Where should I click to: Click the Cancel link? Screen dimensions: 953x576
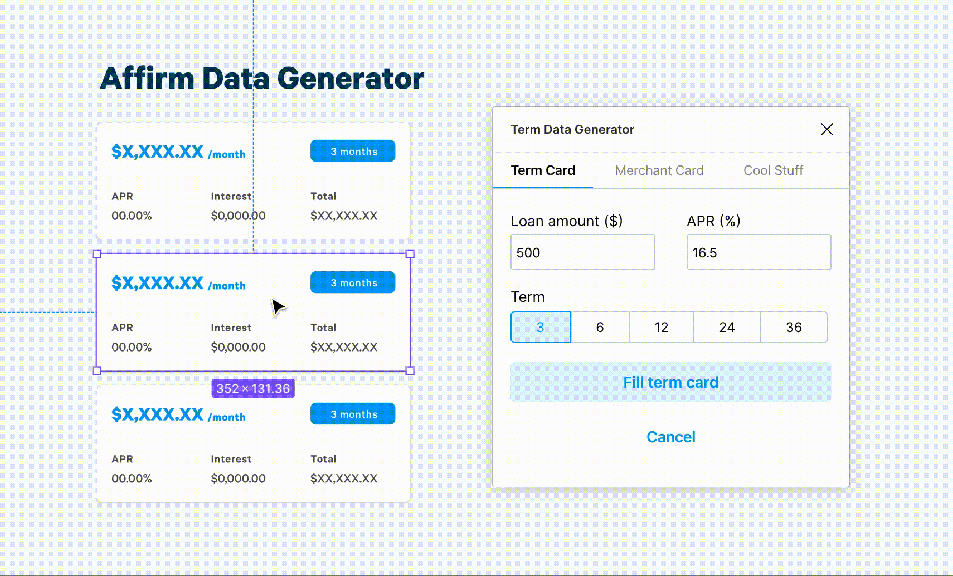point(670,437)
